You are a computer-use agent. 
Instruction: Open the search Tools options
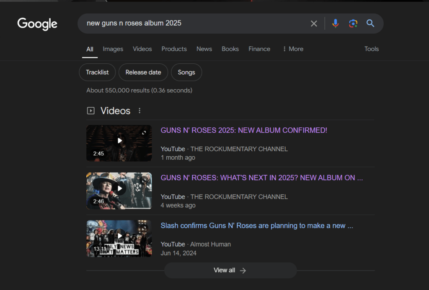[372, 49]
